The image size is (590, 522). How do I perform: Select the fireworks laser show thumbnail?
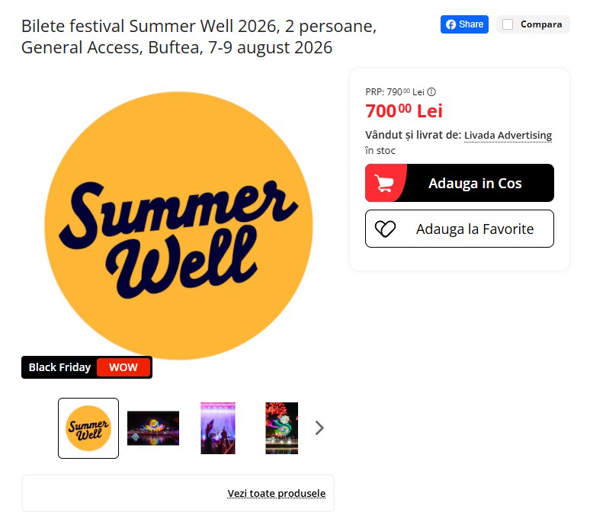[x=282, y=428]
